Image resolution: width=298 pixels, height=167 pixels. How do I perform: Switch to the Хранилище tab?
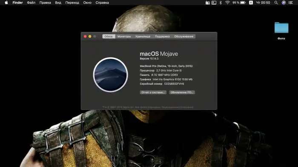[143, 36]
